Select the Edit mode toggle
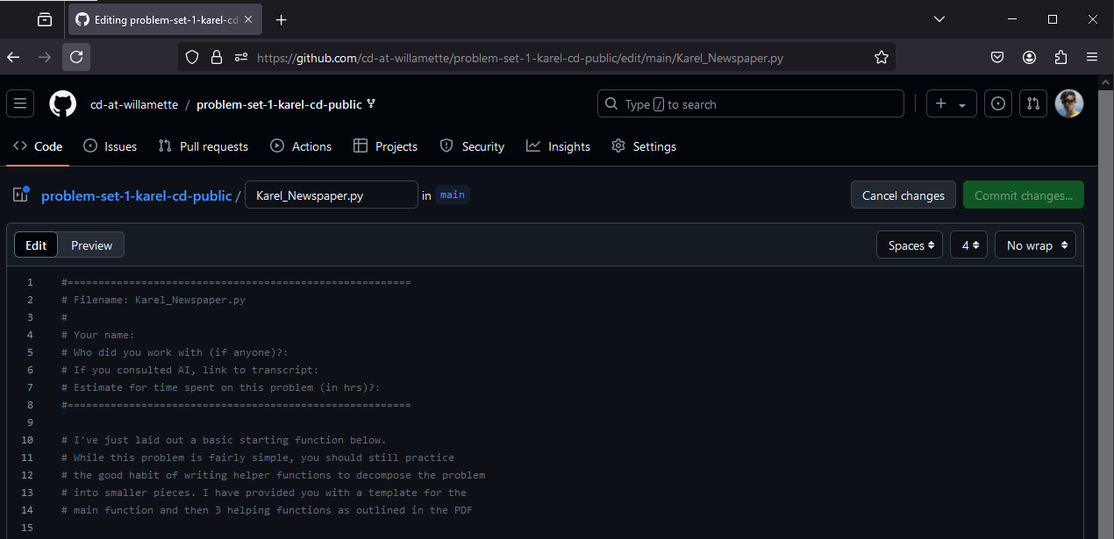 tap(36, 245)
